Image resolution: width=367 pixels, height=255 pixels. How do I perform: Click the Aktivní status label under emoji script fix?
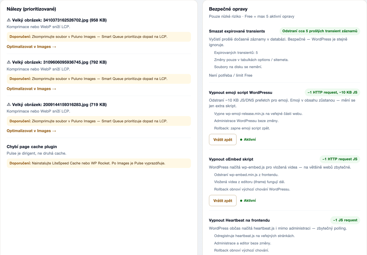(250, 139)
